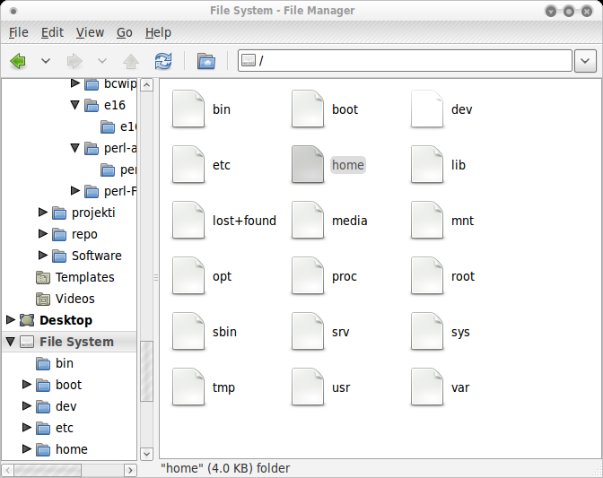Open the Edit menu
The height and width of the screenshot is (478, 603).
(52, 32)
